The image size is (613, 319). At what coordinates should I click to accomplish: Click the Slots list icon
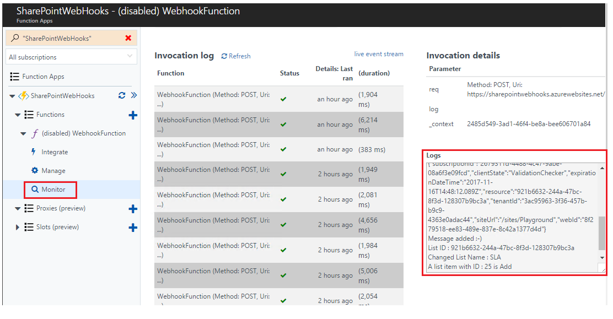coord(29,227)
